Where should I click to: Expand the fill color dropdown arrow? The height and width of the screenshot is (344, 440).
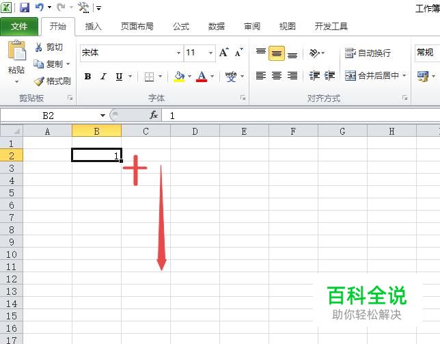[x=190, y=76]
